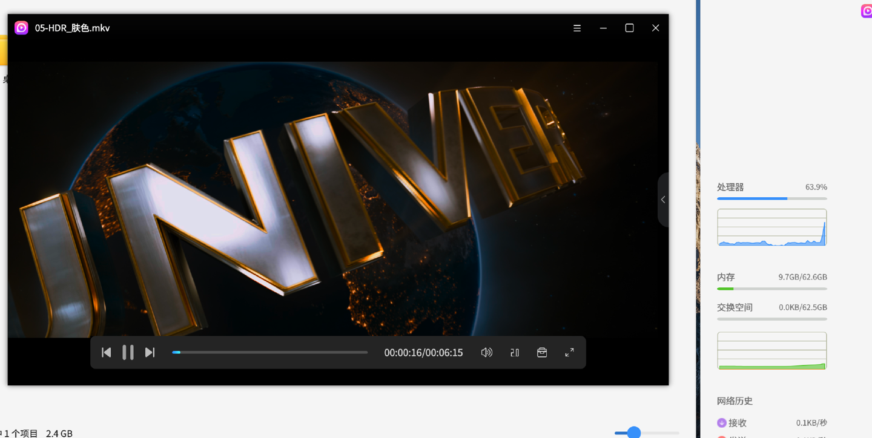Open the playback speed control
The height and width of the screenshot is (438, 872).
(515, 352)
